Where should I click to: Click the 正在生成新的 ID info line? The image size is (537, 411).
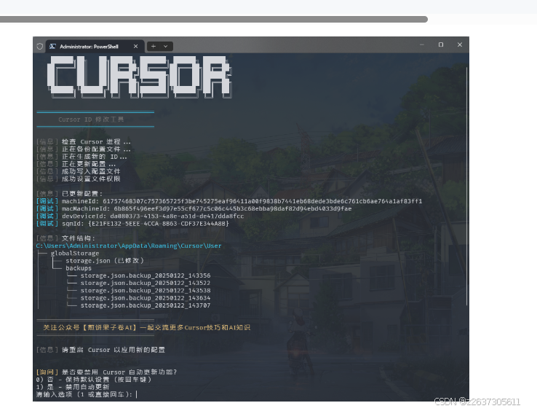[x=81, y=157]
